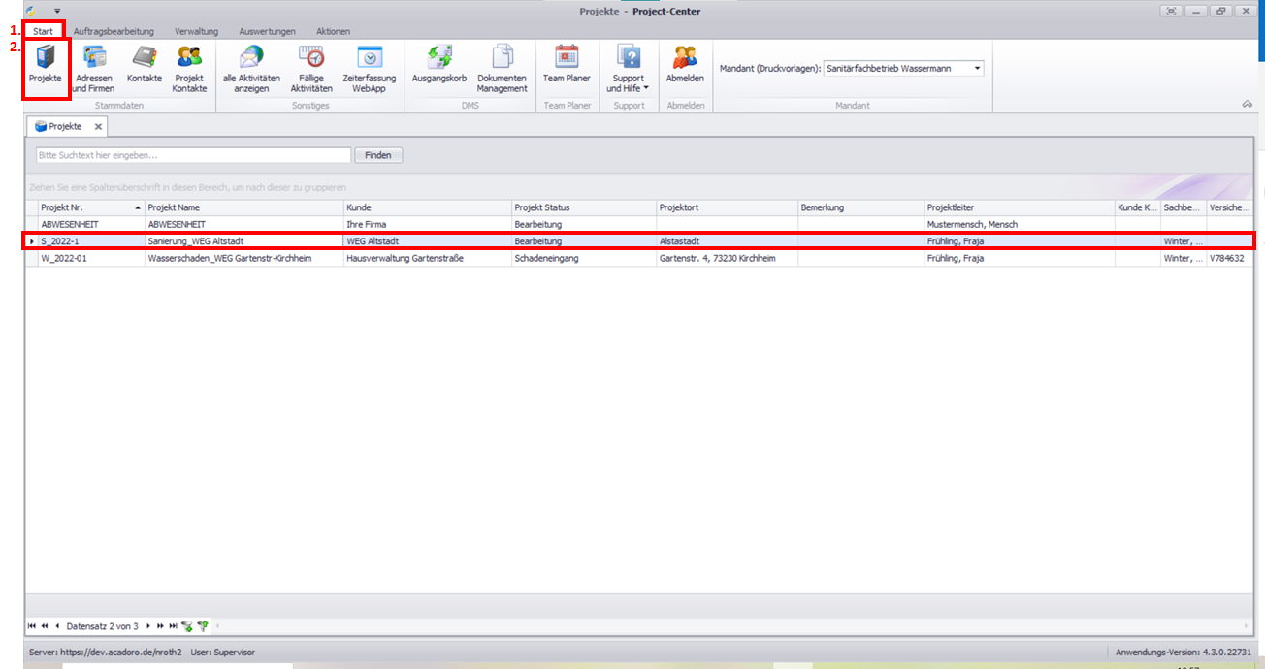Close the Projekte document tab
Viewport: 1265px width, 669px height.
[98, 127]
